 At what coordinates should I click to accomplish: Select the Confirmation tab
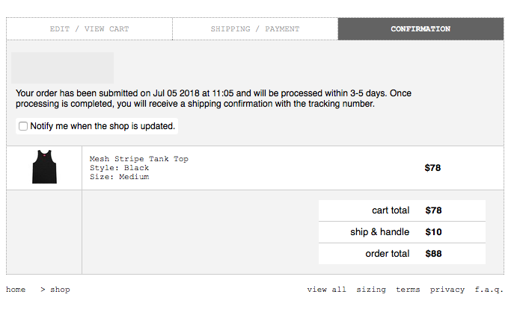pos(420,29)
